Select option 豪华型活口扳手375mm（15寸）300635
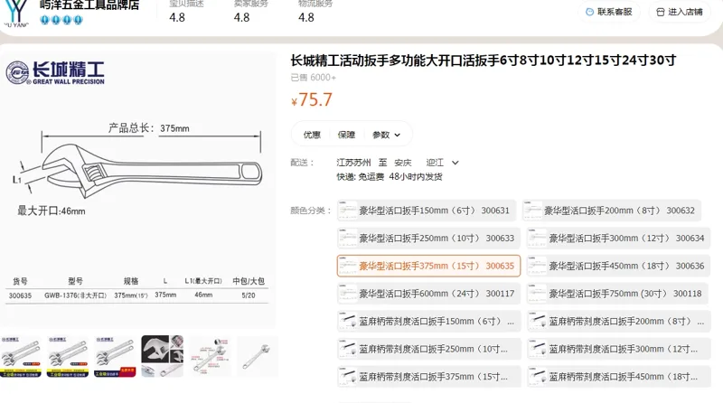The image size is (723, 403). (x=428, y=266)
